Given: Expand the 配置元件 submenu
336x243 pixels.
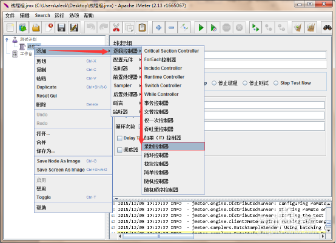Looking at the screenshot, I should point(126,60).
